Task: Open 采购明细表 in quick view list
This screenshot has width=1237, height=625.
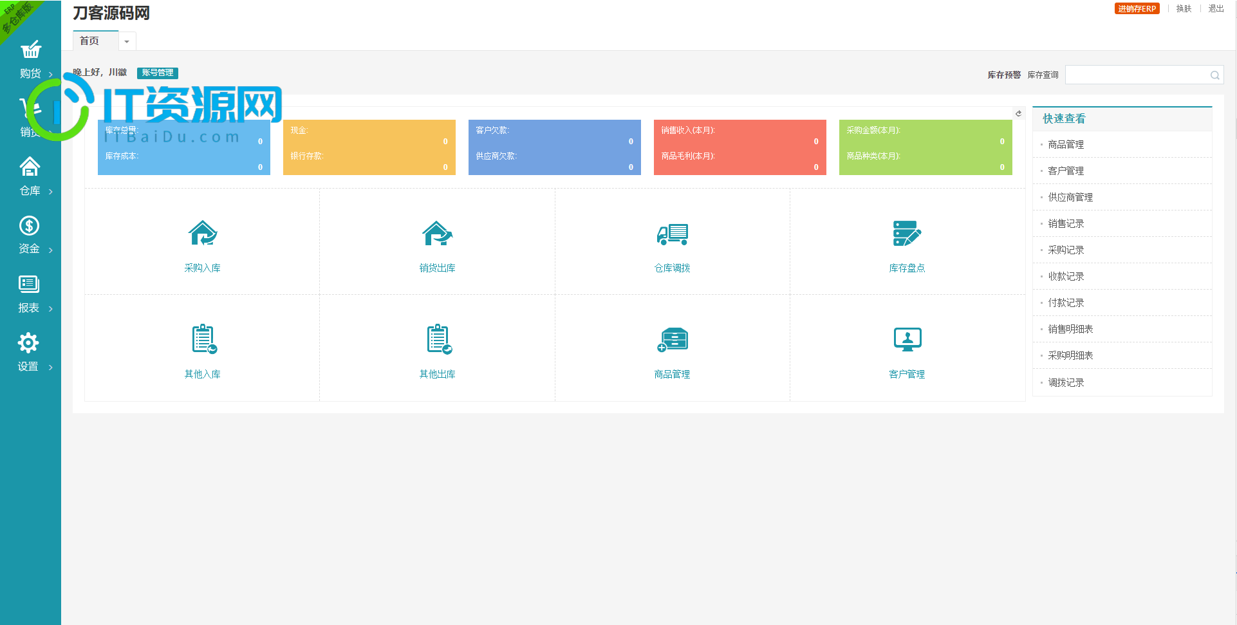Action: coord(1070,355)
